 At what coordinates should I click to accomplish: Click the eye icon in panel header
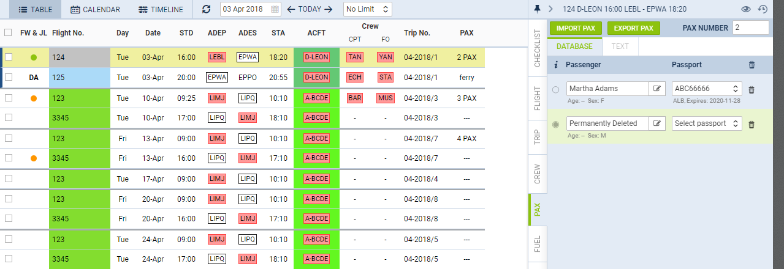pos(746,9)
